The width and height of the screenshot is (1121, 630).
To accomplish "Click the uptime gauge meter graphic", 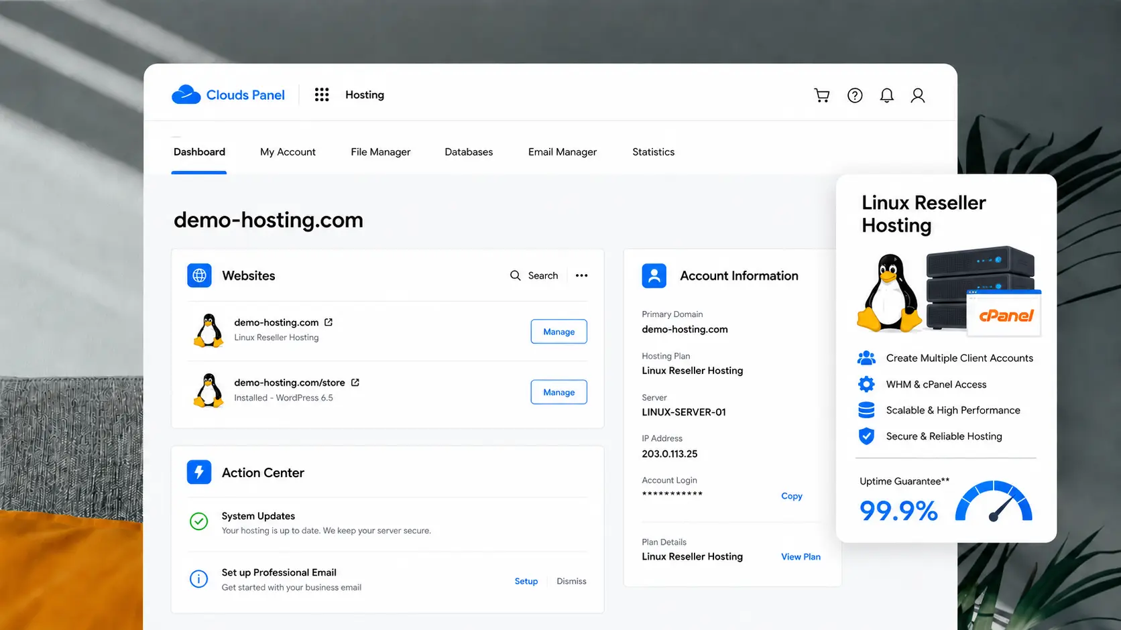I will click(994, 501).
